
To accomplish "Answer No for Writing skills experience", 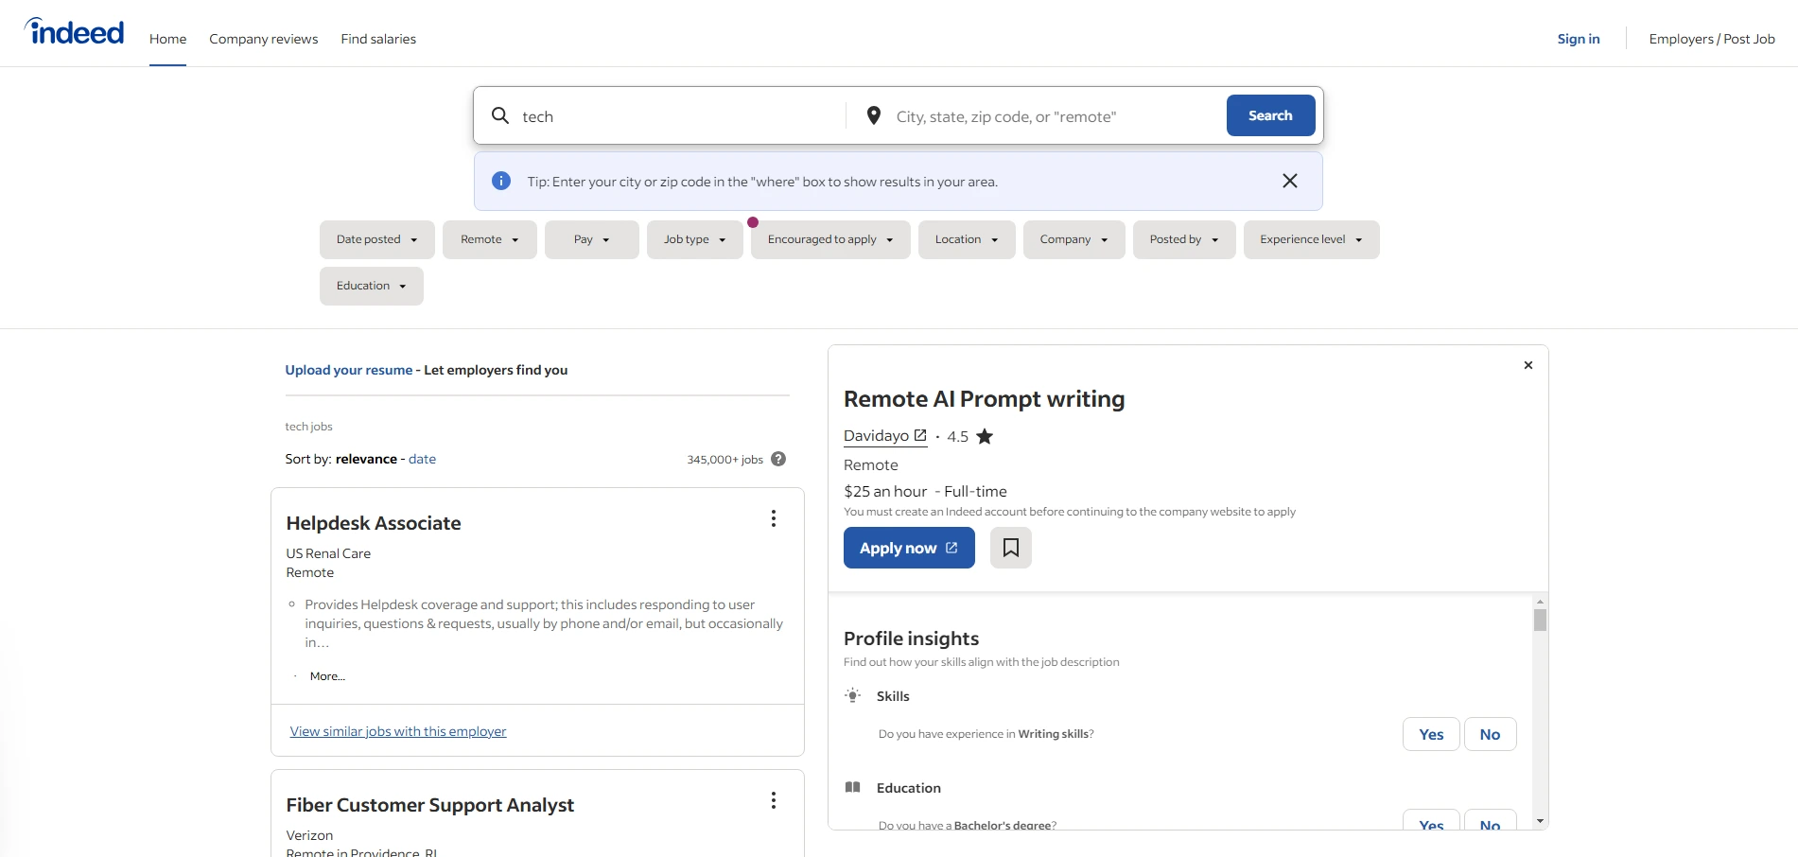I will point(1490,734).
